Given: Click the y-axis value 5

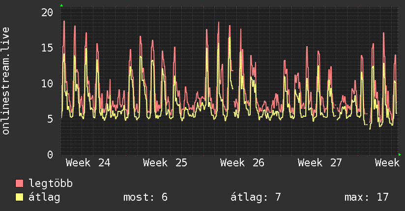Looking at the screenshot, I should point(50,119).
